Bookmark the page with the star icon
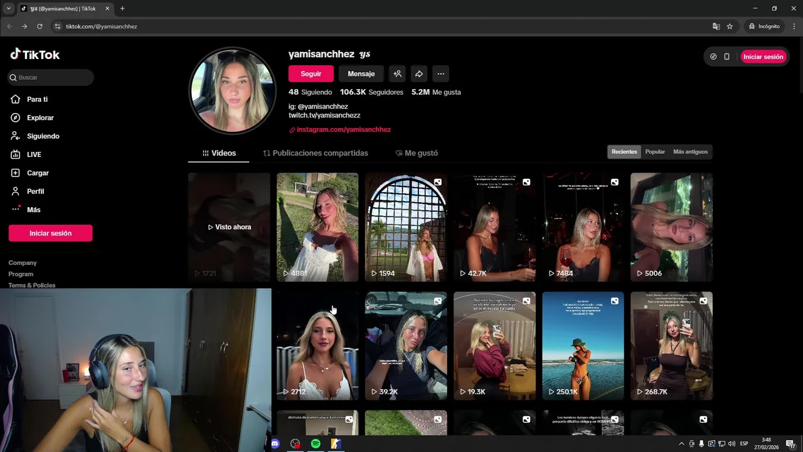 tap(730, 26)
